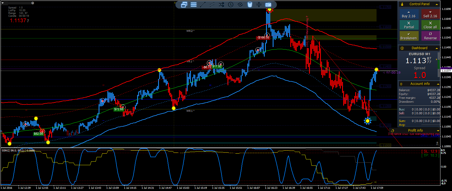Click the shuffle arrows icon in toolbar
This screenshot has height=191, width=452.
tap(221, 4)
